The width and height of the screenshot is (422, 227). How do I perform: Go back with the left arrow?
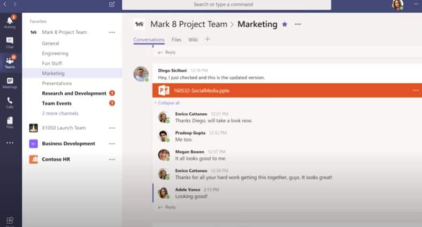5,4
